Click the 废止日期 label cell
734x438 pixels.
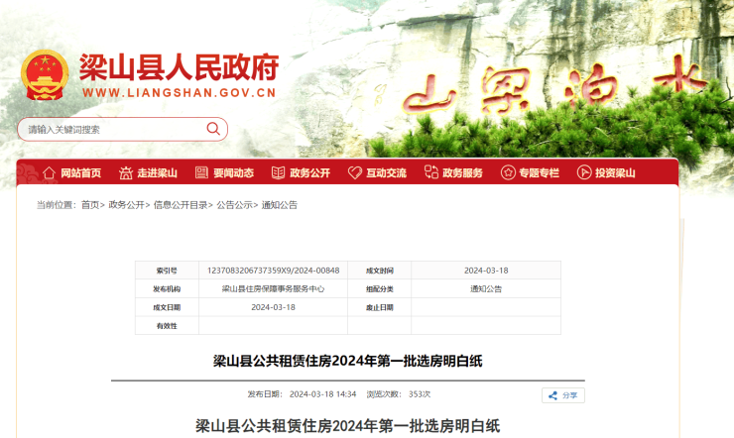coord(379,307)
